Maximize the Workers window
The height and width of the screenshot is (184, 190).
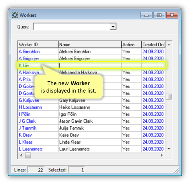(159, 15)
